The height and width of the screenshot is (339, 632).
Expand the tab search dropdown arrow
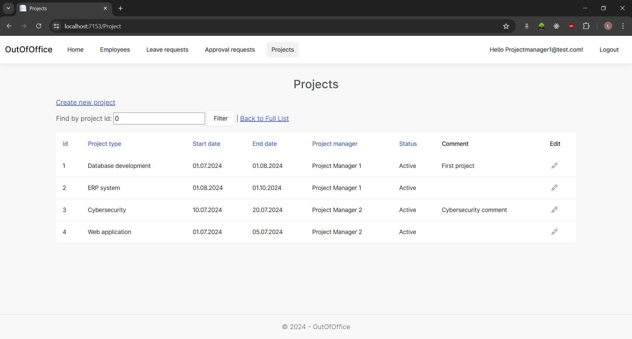(x=8, y=8)
